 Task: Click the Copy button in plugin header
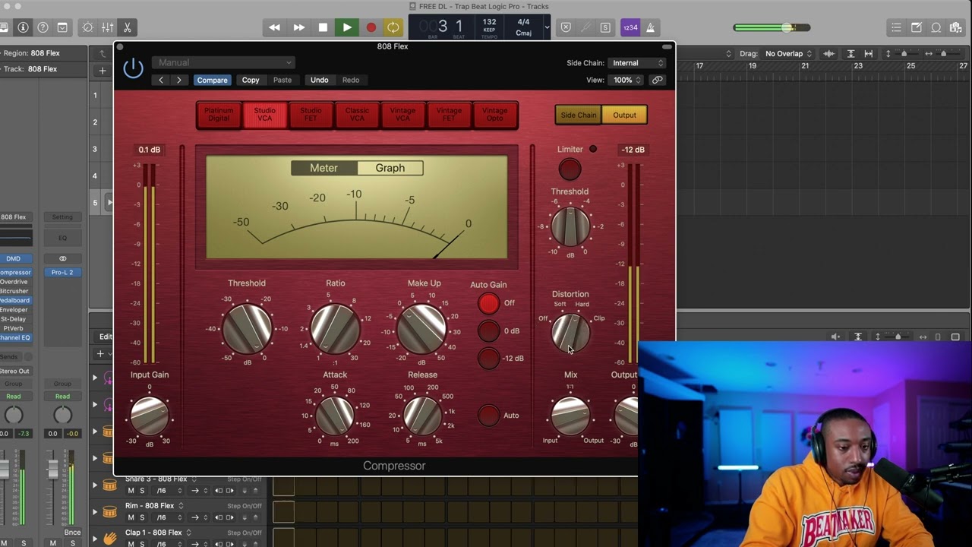tap(251, 80)
